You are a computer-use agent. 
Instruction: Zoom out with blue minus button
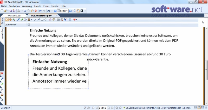click(55, 11)
